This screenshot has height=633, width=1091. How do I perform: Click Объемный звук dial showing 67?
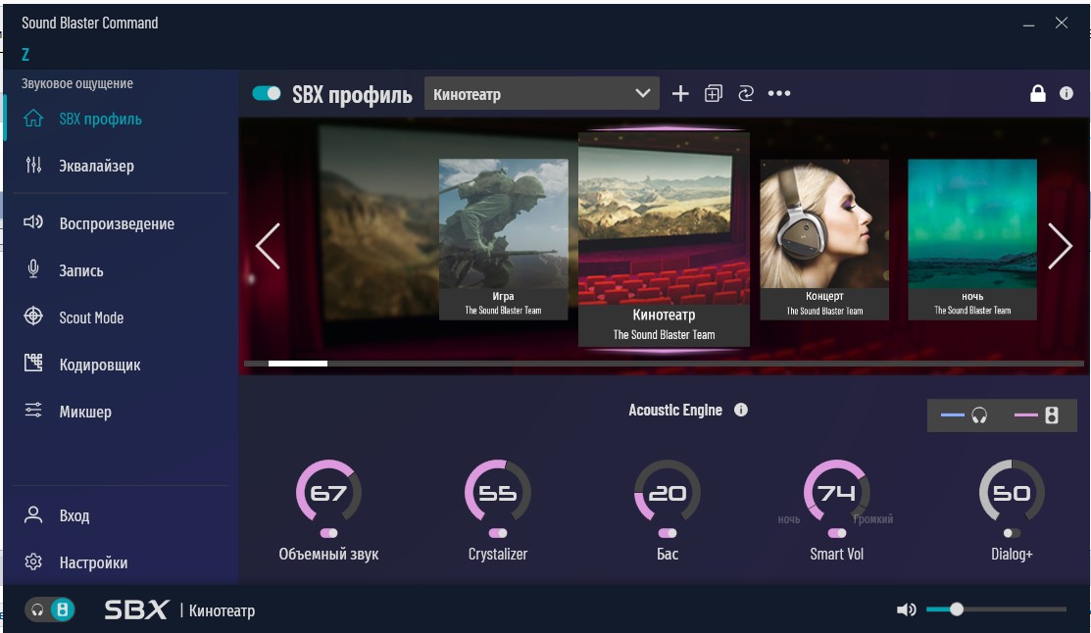329,492
